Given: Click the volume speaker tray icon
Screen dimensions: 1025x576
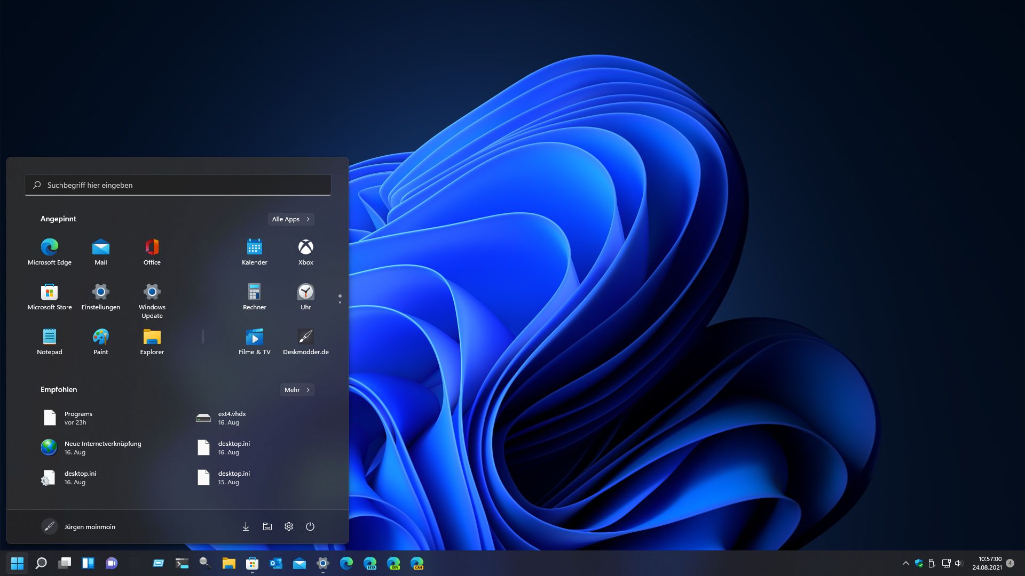Looking at the screenshot, I should coord(959,563).
